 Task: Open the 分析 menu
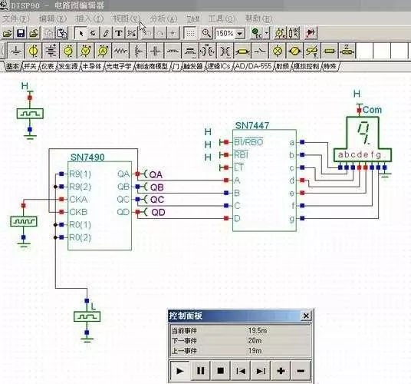[x=163, y=18]
